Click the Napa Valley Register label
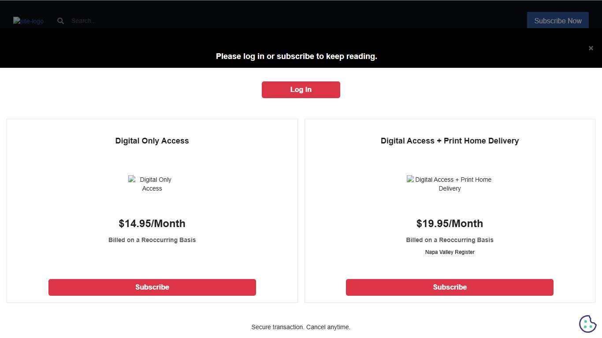 click(x=450, y=252)
